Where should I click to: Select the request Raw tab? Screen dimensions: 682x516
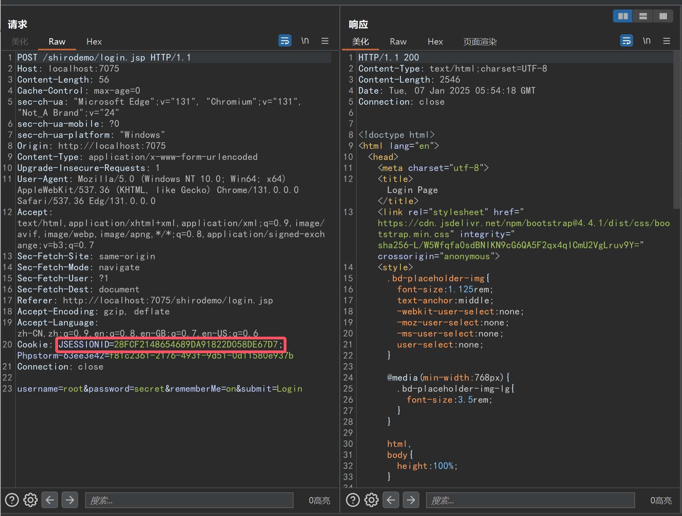[57, 42]
